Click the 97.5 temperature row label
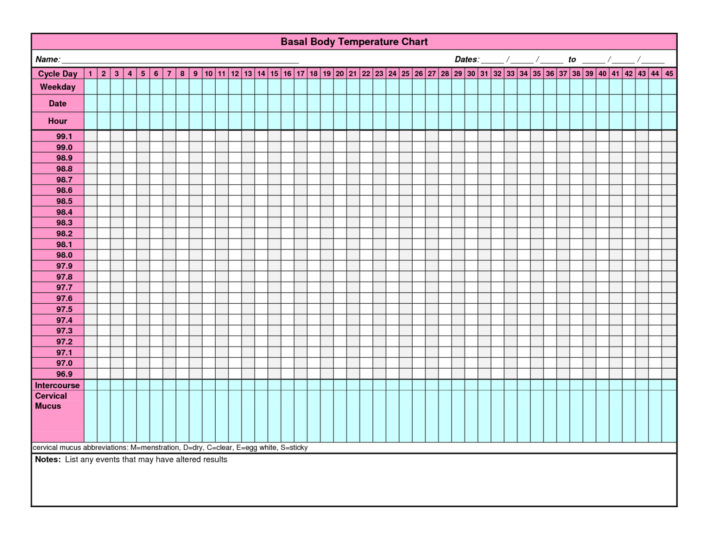 coord(64,309)
